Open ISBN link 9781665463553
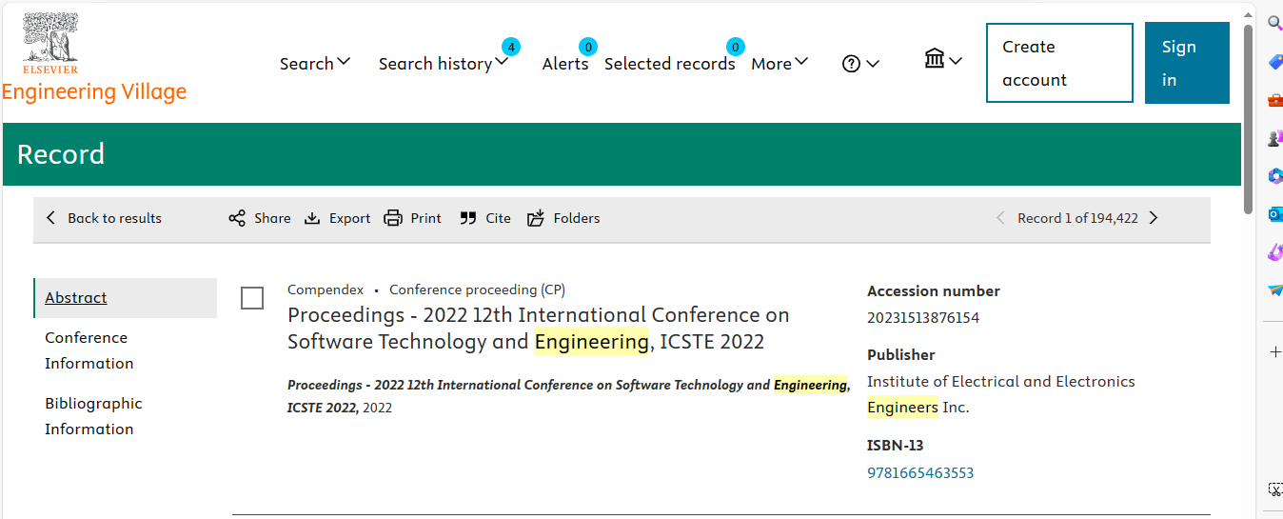The height and width of the screenshot is (519, 1283). (920, 472)
